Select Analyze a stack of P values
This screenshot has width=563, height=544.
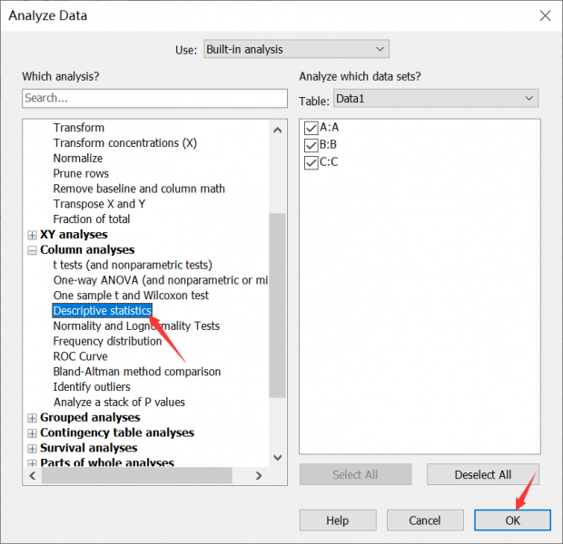point(119,403)
